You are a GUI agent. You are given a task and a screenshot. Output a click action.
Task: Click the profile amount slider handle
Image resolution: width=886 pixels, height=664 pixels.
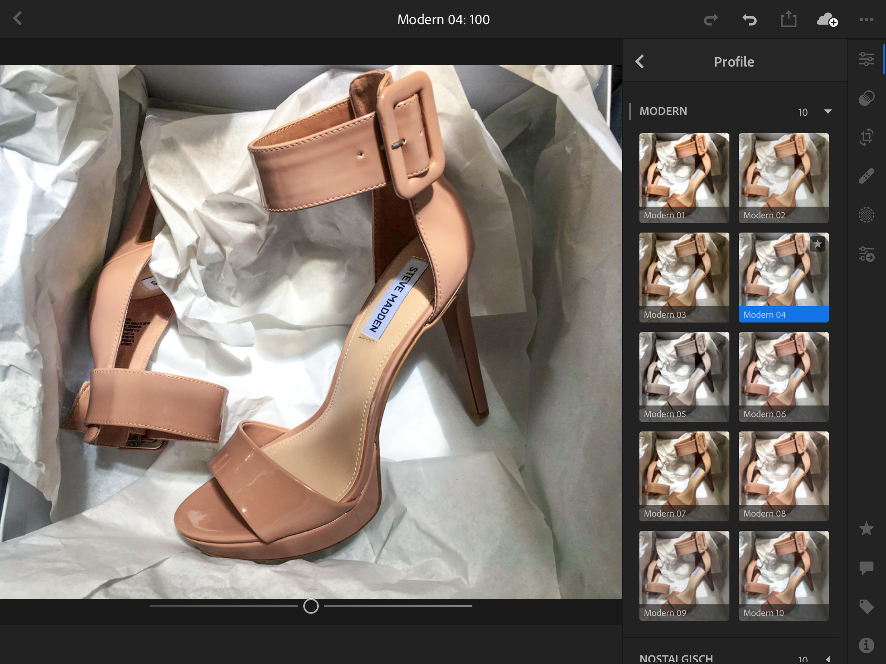(x=311, y=606)
